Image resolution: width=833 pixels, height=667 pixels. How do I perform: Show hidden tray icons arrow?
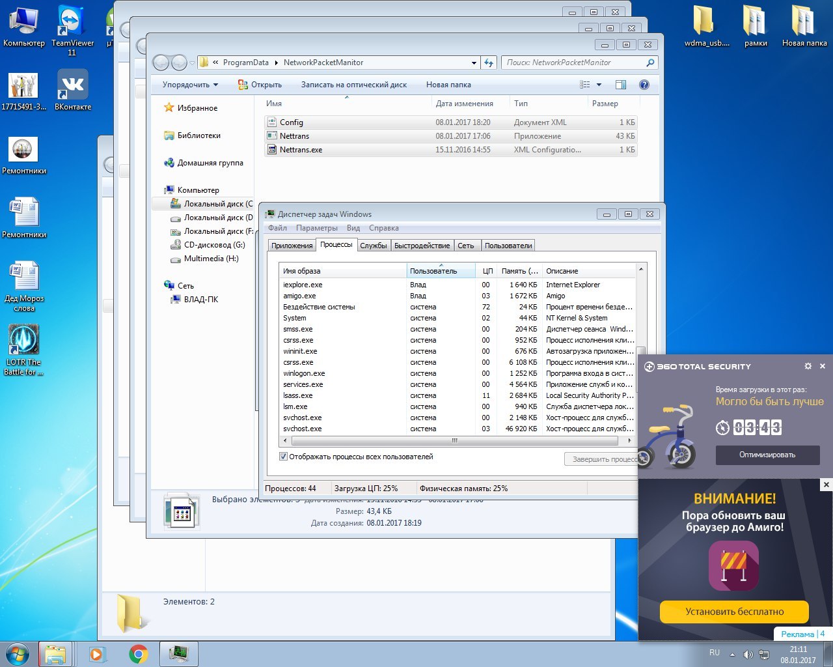[x=732, y=654]
